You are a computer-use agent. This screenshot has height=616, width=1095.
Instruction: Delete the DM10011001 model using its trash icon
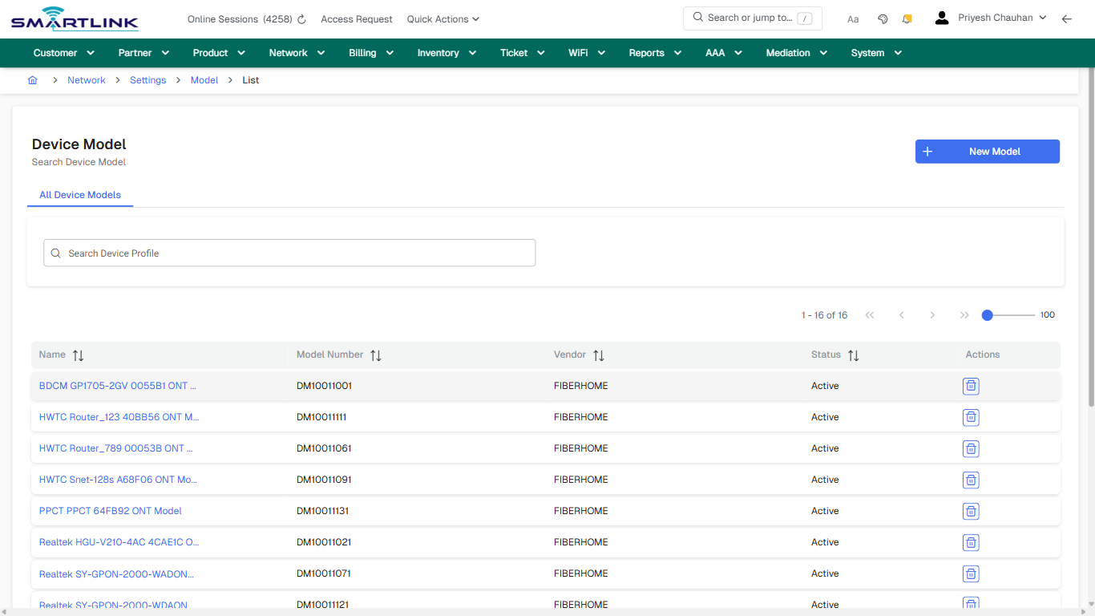971,386
